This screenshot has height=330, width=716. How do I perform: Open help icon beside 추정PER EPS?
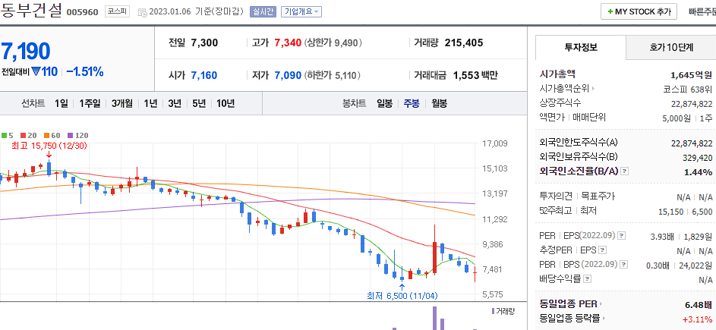(x=603, y=250)
